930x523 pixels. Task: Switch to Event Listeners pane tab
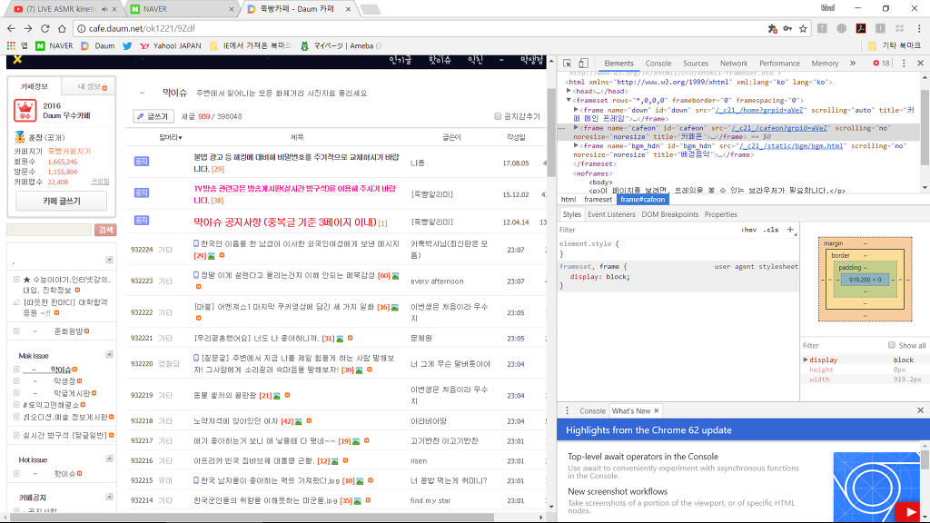[x=611, y=214]
